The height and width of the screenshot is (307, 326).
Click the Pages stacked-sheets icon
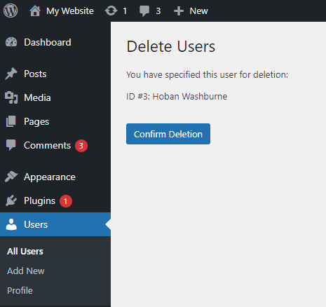point(11,121)
